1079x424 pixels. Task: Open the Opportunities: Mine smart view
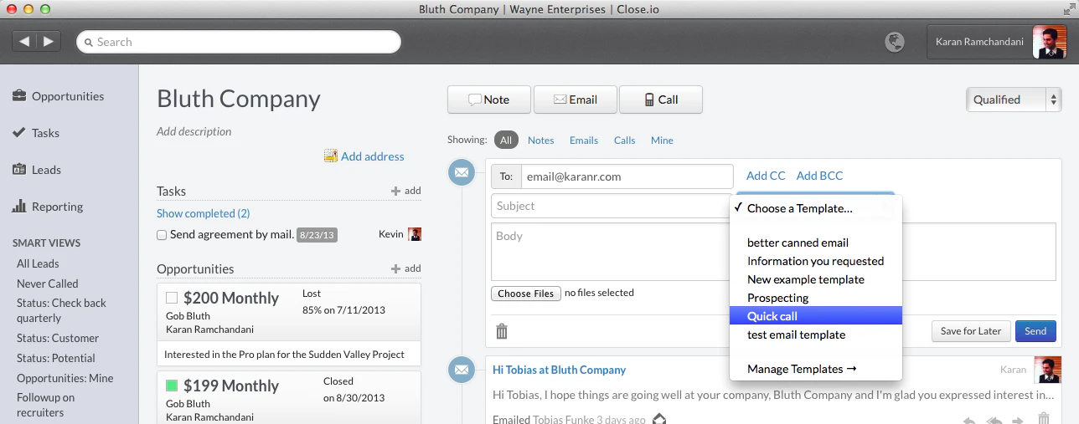[x=65, y=378]
